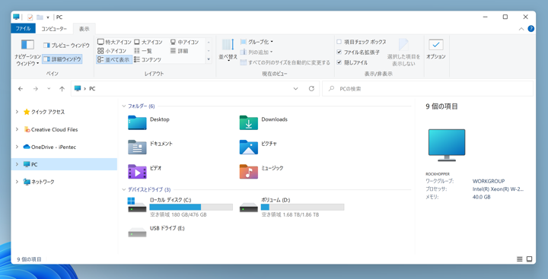Select the コンテンツ layout
548x279 pixels.
tap(148, 60)
